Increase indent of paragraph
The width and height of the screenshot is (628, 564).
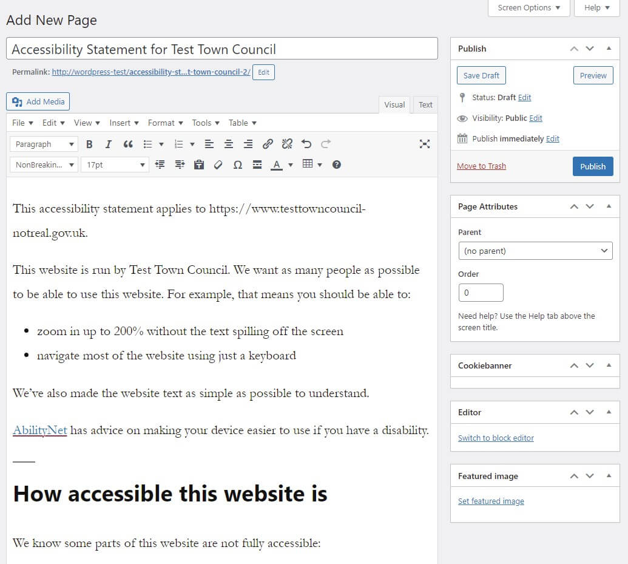[x=180, y=165]
